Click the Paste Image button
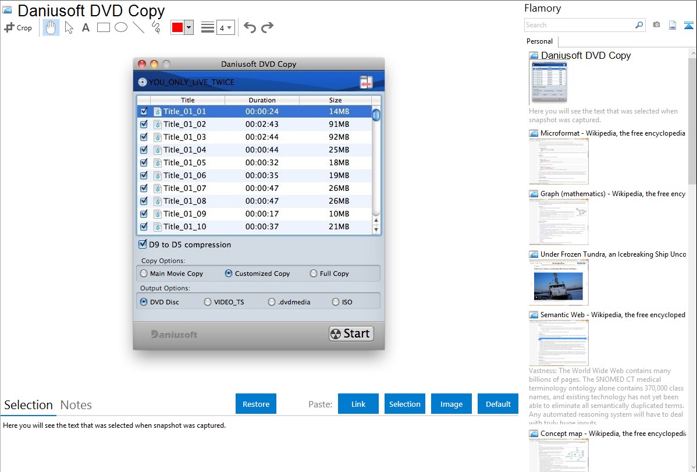This screenshot has width=697, height=472. pyautogui.click(x=451, y=404)
